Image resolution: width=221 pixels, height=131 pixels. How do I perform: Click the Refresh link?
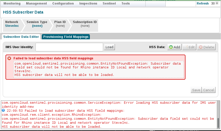(202, 4)
